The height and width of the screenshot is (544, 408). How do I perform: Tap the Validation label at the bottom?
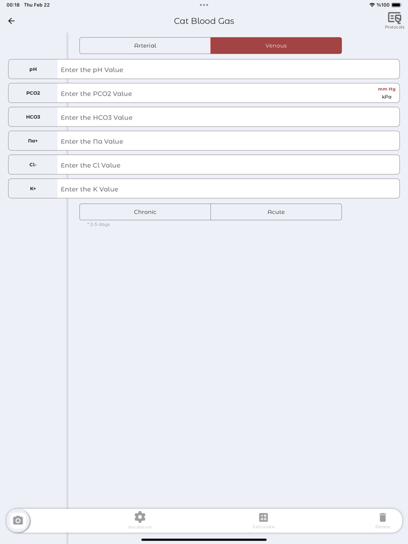[140, 527]
